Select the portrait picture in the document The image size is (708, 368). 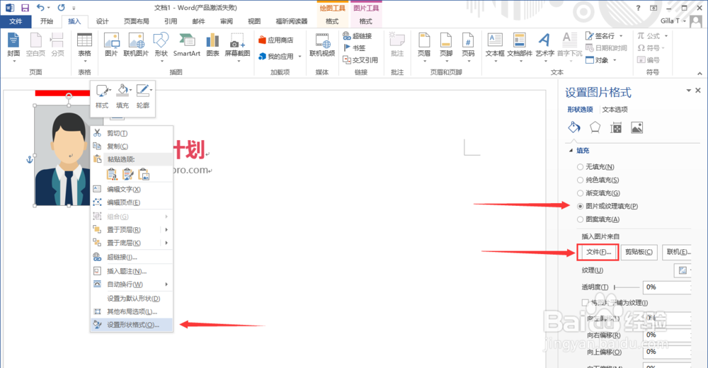[62, 155]
